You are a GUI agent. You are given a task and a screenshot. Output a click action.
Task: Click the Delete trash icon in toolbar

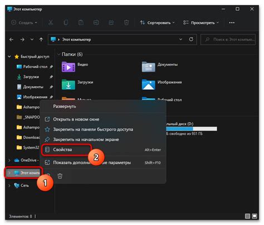point(126,23)
